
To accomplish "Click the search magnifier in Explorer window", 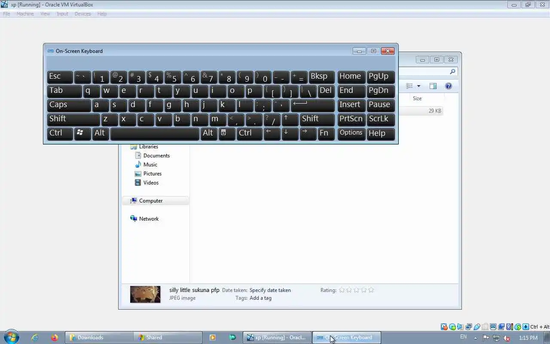I will 452,72.
